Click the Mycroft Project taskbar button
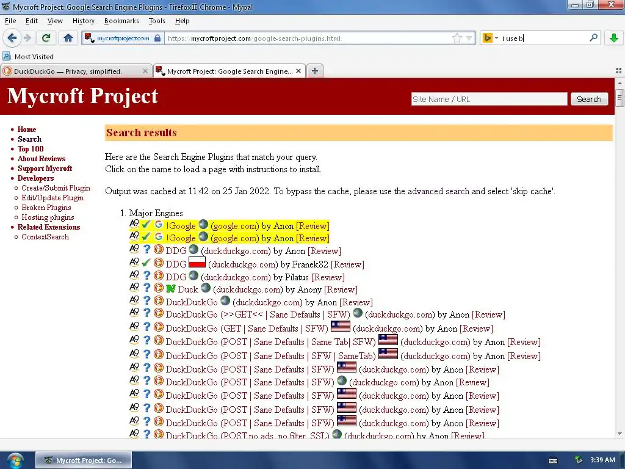The image size is (625, 469). (84, 460)
